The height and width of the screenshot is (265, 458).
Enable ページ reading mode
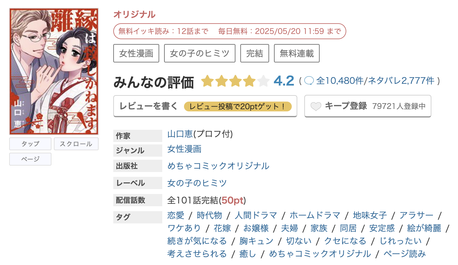pyautogui.click(x=30, y=159)
